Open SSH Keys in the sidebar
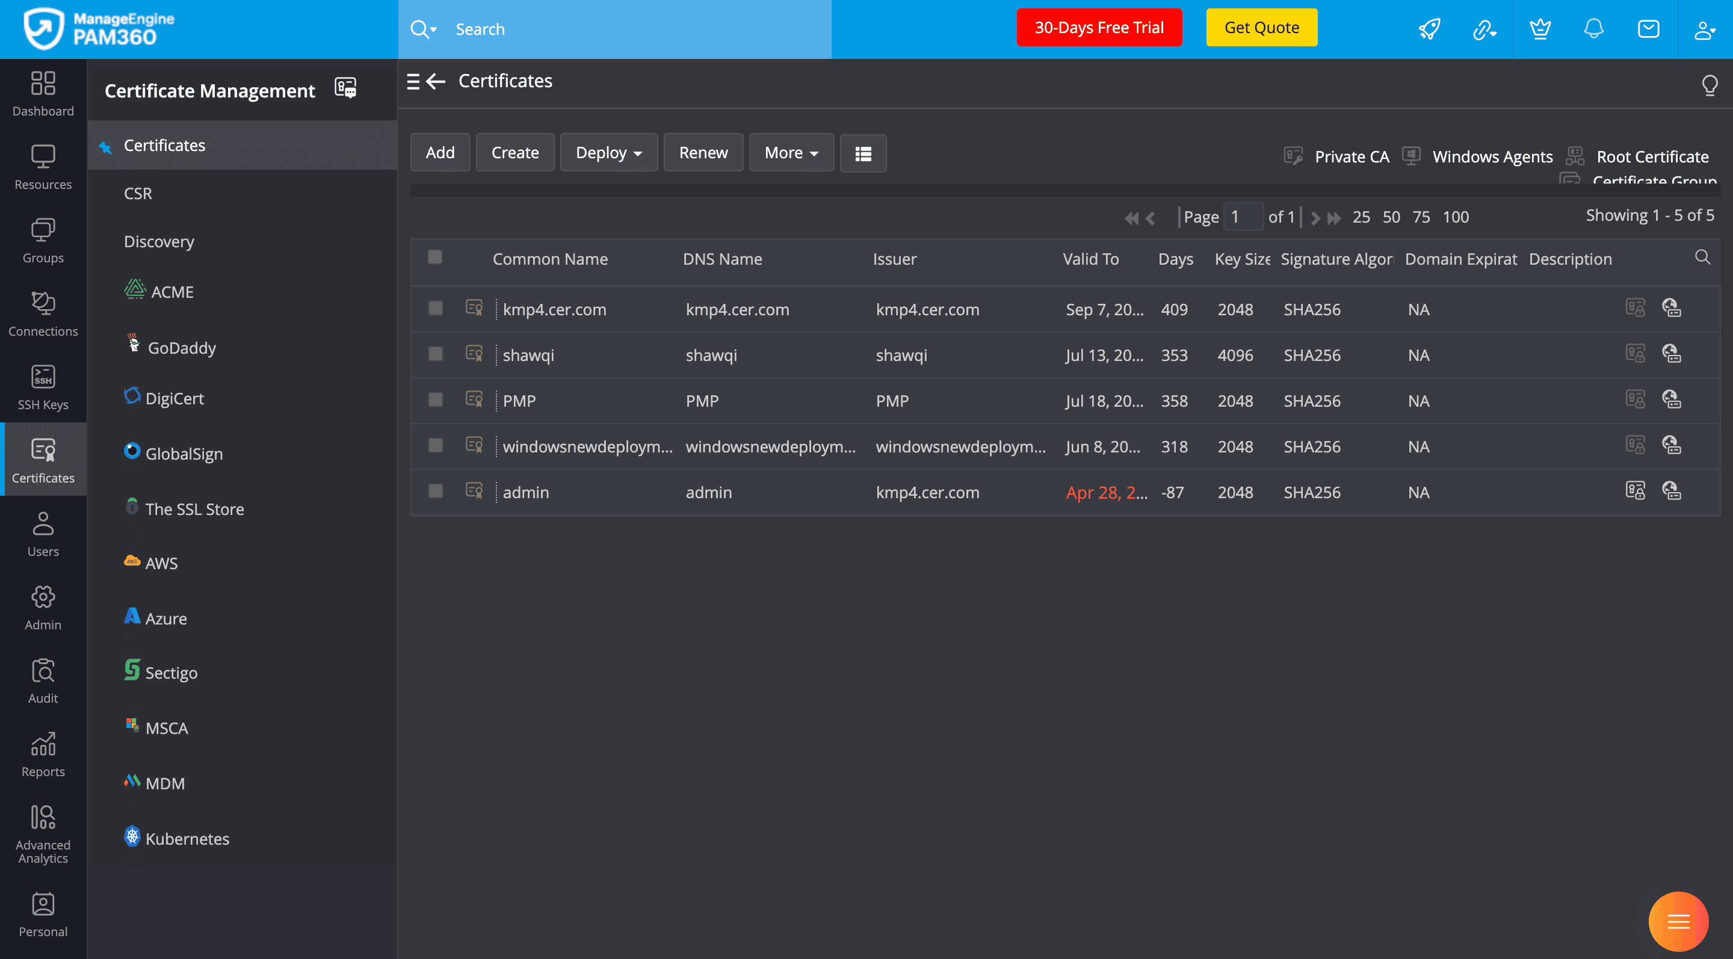 tap(43, 387)
